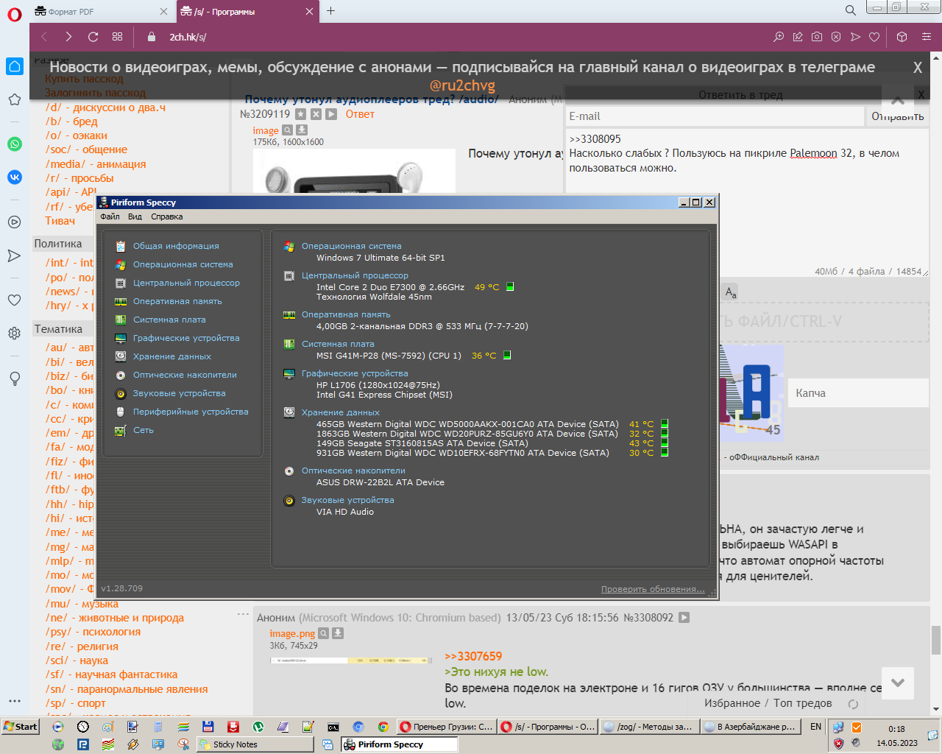Open the three-dot sidebar setup menu
Screen dimensions: 942x754
(15, 701)
